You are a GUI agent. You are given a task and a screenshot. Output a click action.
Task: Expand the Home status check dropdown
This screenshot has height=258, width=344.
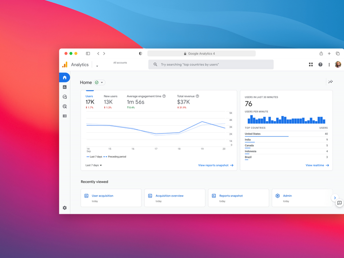click(99, 83)
